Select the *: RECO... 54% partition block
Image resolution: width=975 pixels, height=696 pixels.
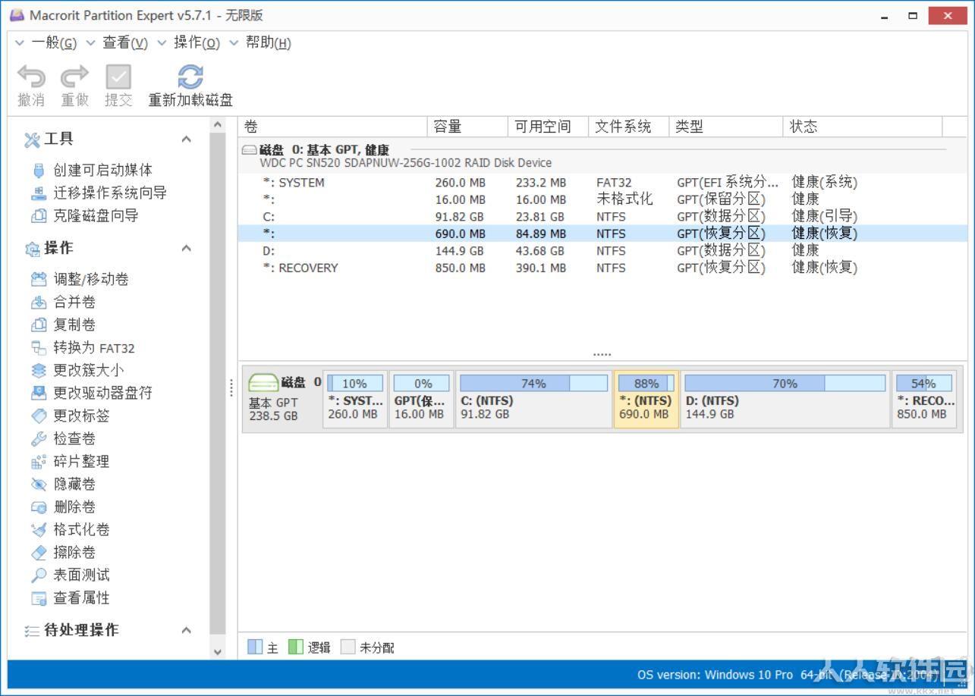923,400
